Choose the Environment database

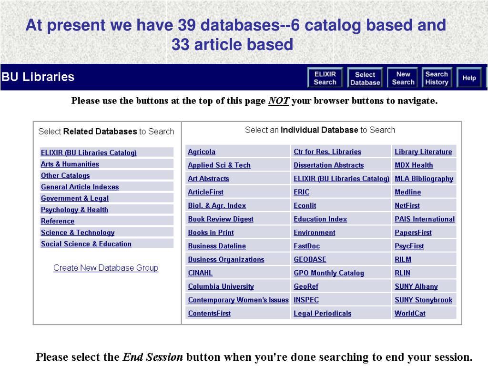tap(315, 233)
